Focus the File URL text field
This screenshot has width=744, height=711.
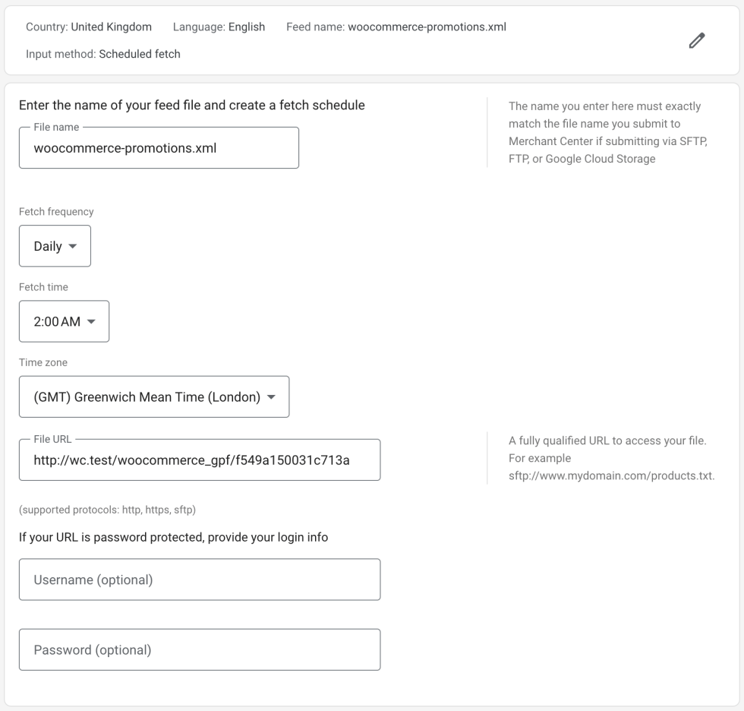pyautogui.click(x=199, y=460)
